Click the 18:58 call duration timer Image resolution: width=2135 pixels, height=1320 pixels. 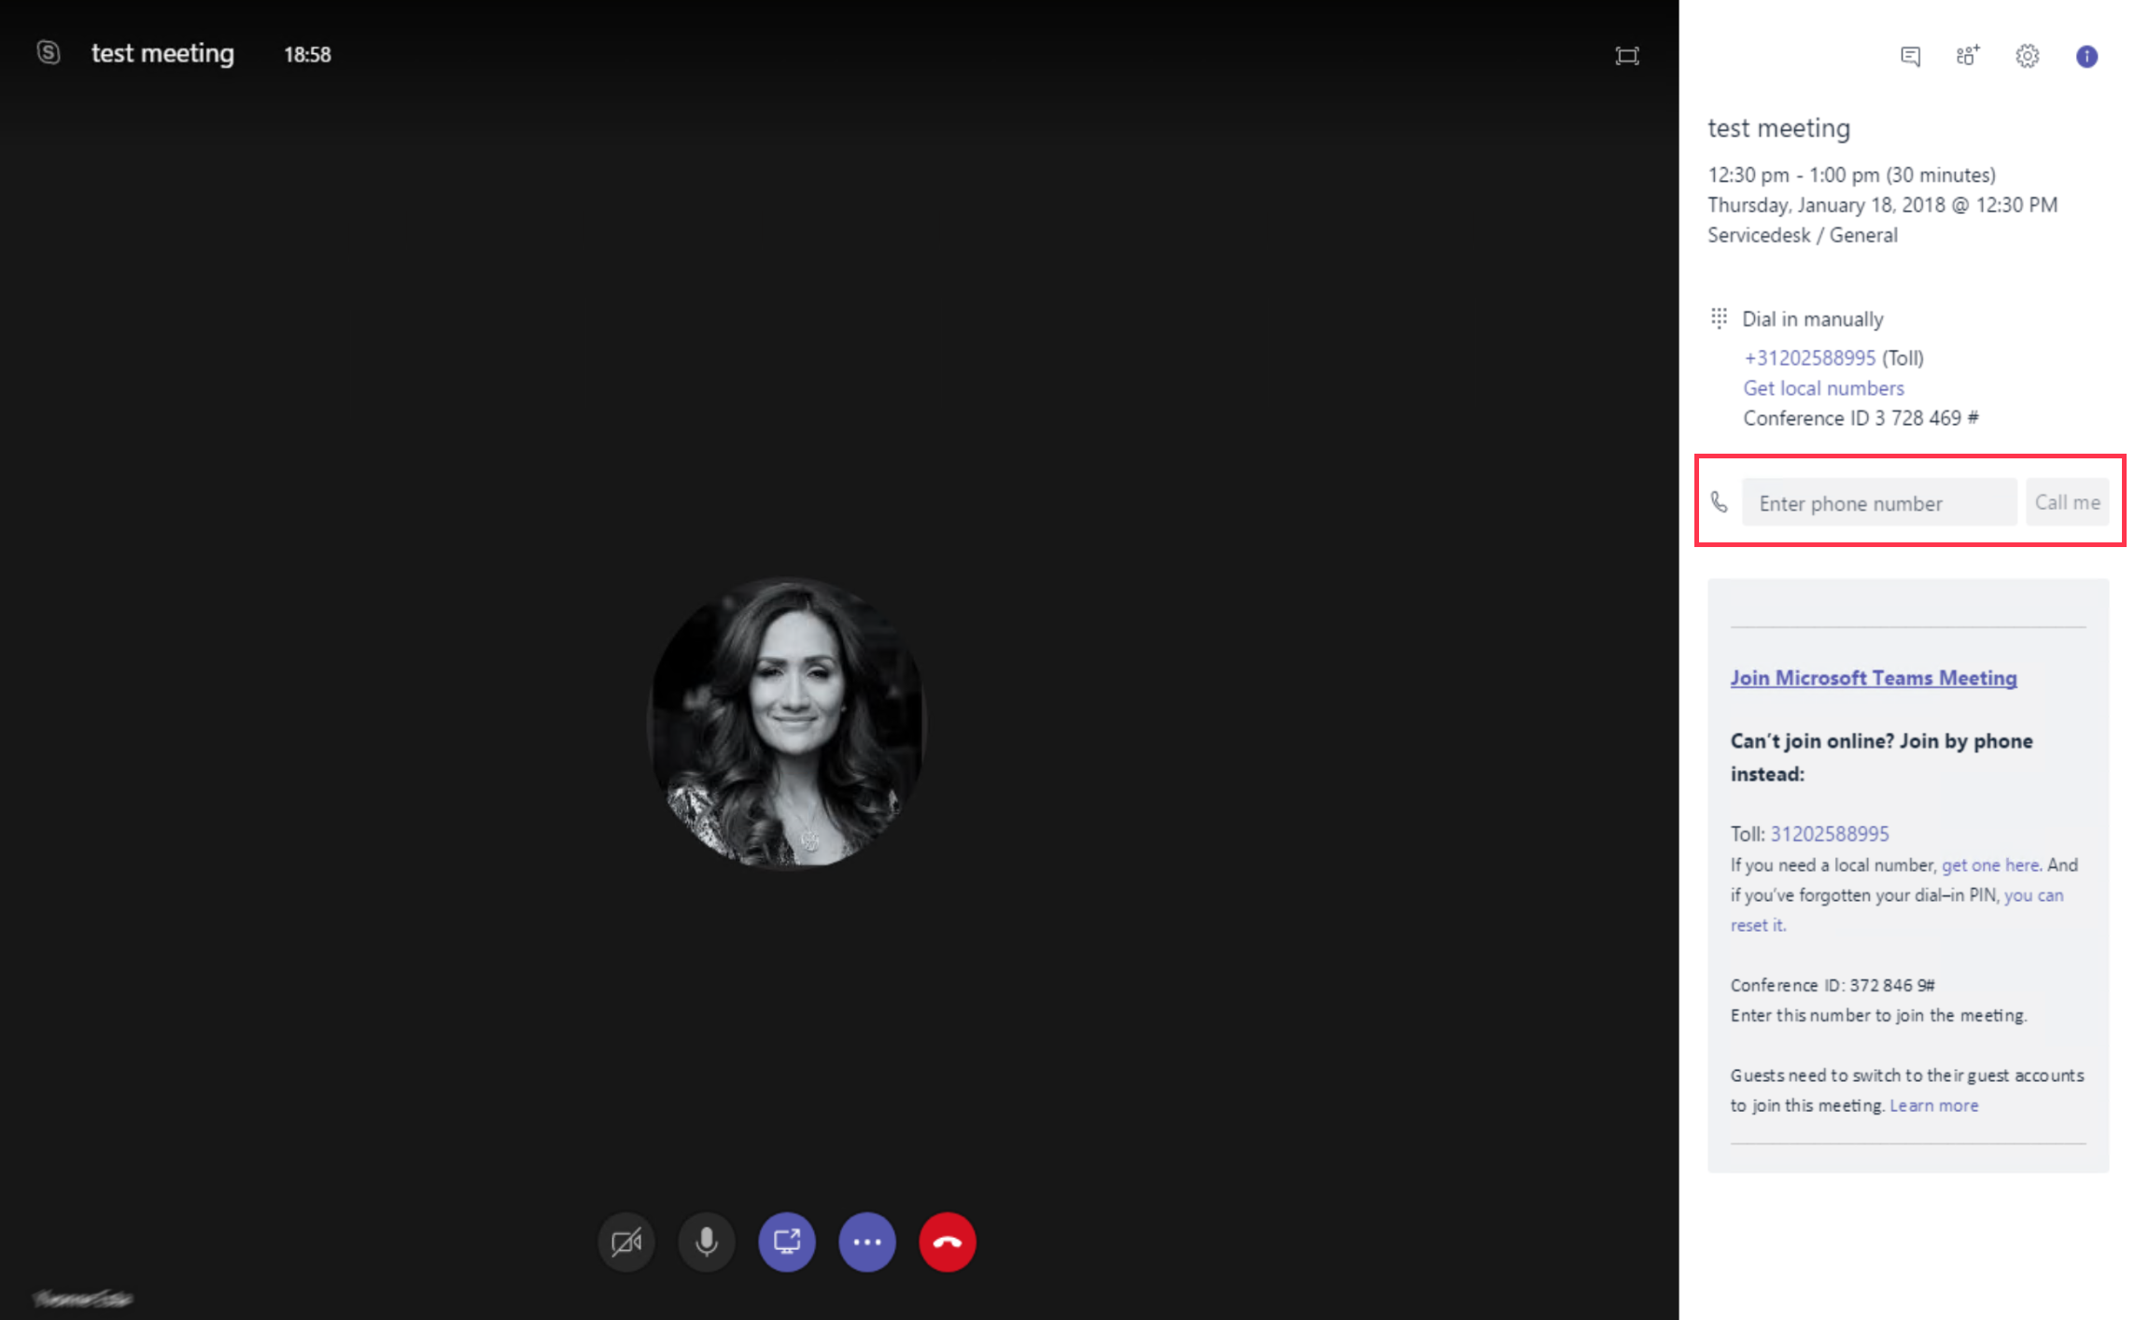[x=307, y=54]
